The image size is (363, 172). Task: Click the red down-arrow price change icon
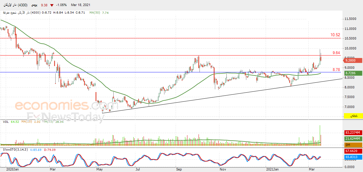[52, 5]
